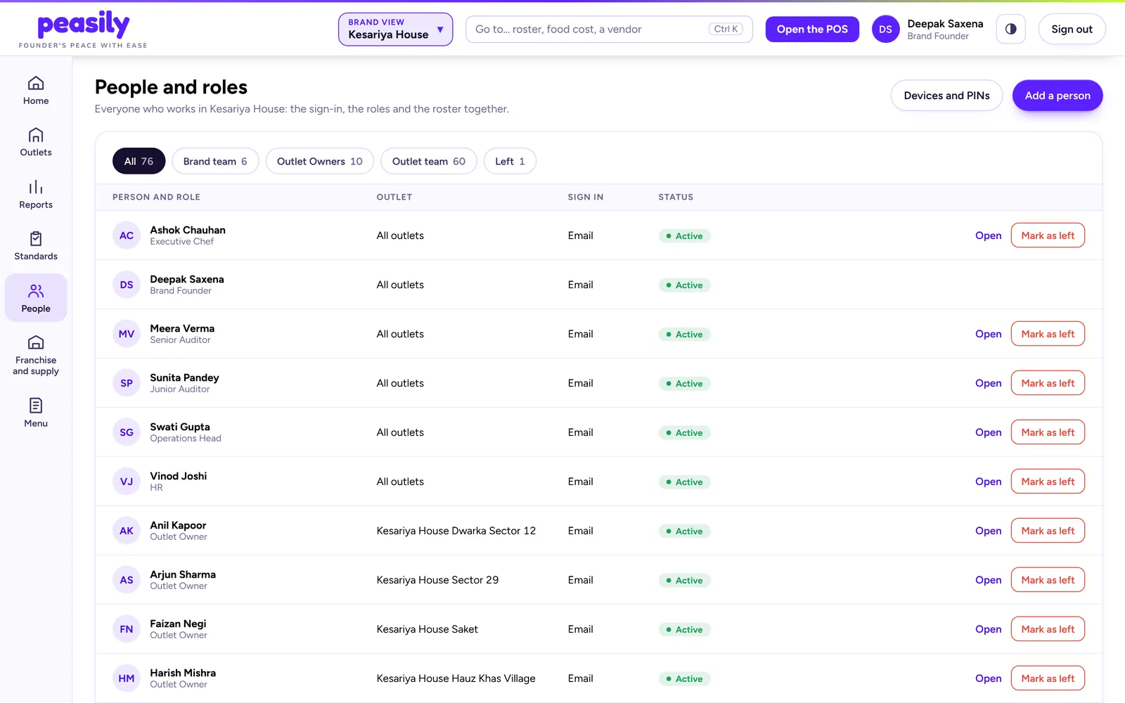The height and width of the screenshot is (703, 1125).
Task: Open Ashok Chauhan's profile link
Action: [988, 236]
